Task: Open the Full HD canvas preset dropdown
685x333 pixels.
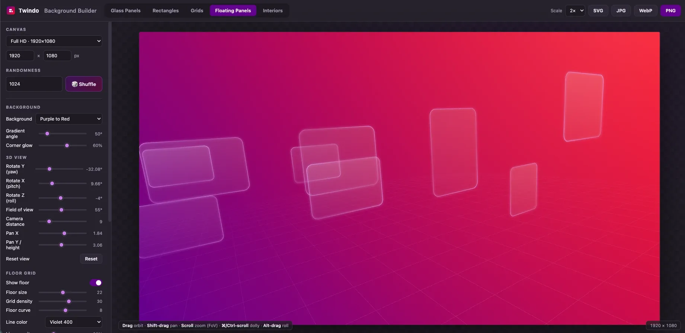Action: point(54,41)
